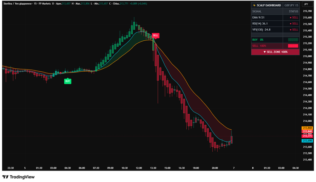Click the SELL status for EMA 9/21
This screenshot has width=316, height=182.
294,17
